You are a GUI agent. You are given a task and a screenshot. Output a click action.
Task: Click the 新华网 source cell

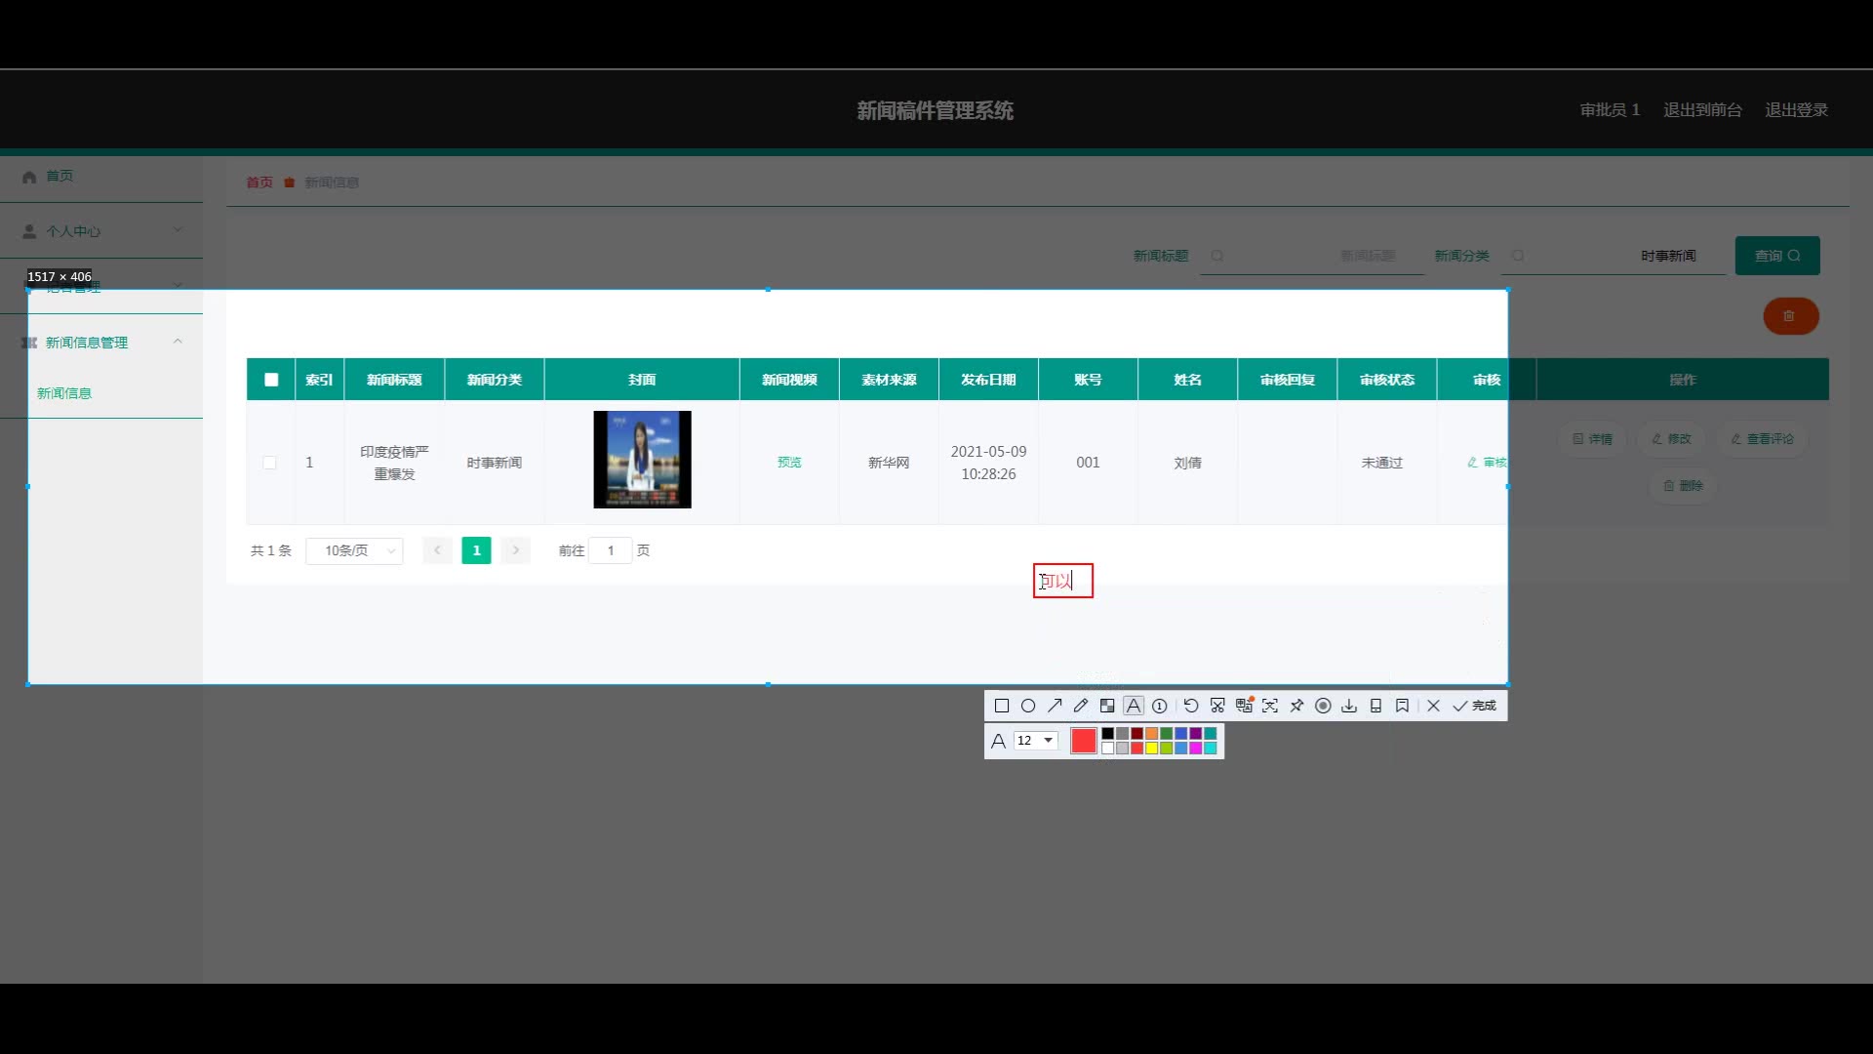click(889, 463)
